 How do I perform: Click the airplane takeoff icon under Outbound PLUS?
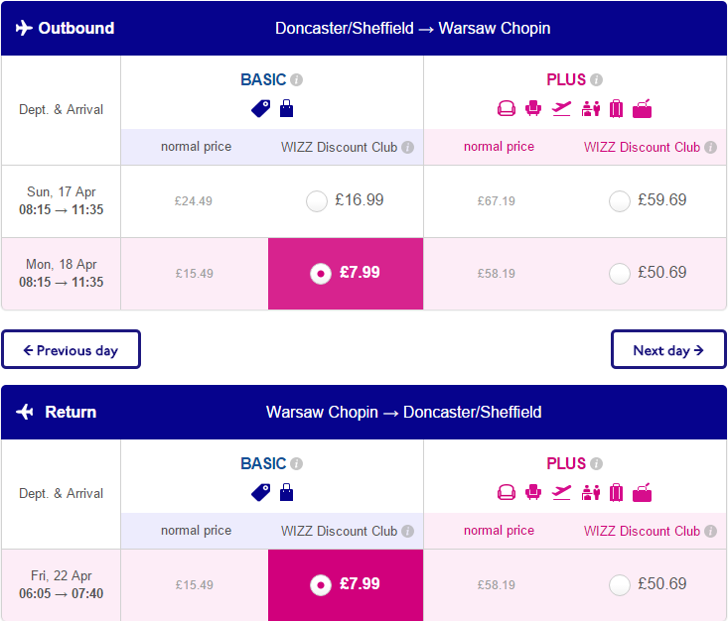point(561,109)
